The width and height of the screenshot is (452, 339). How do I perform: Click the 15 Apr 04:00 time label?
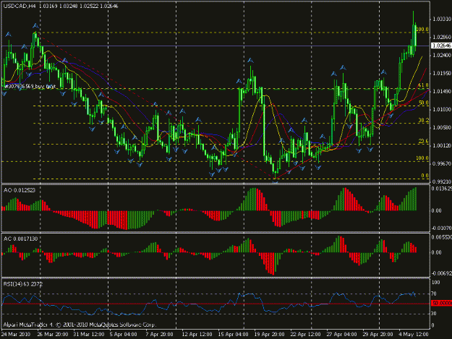click(233, 335)
